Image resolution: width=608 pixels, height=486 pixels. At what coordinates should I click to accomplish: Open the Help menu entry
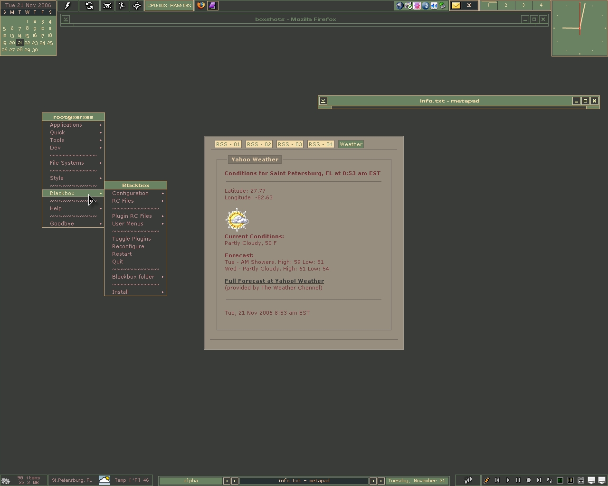[73, 208]
